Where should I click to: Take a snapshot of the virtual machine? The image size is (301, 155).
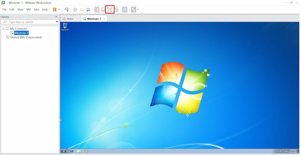75,9
